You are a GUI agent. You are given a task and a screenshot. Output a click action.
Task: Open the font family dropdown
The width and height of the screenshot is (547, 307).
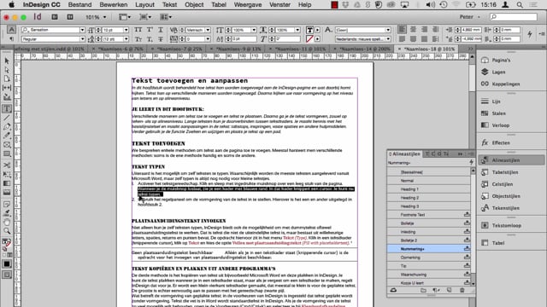pyautogui.click(x=53, y=30)
